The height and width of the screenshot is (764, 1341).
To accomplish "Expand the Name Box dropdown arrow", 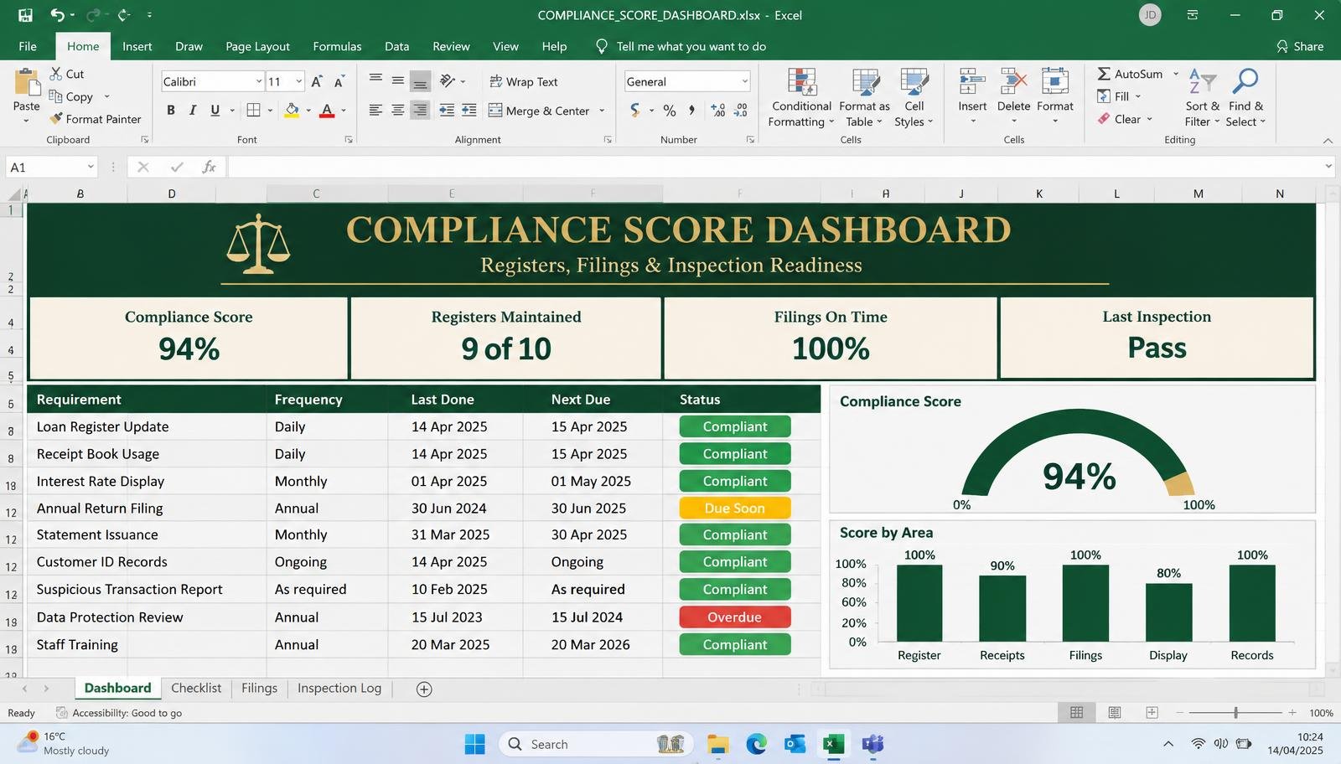I will click(x=91, y=168).
